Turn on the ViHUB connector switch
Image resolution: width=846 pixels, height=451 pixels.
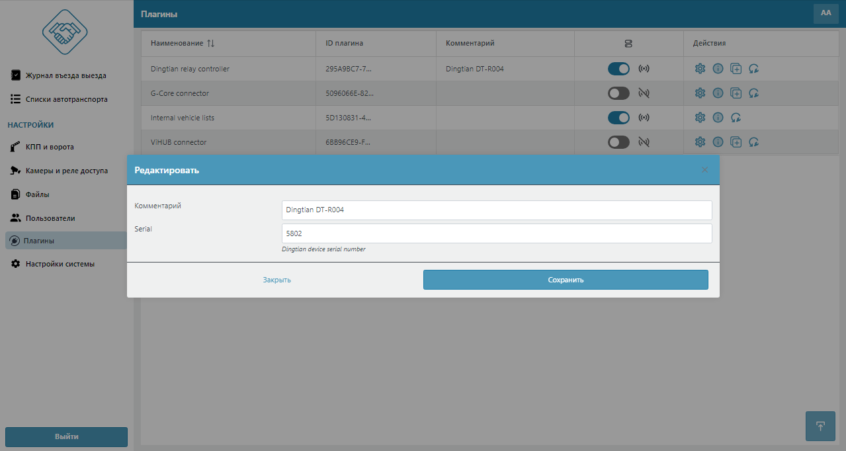point(618,142)
